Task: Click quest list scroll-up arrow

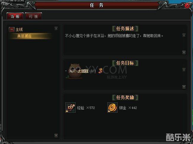Action: (x=56, y=28)
